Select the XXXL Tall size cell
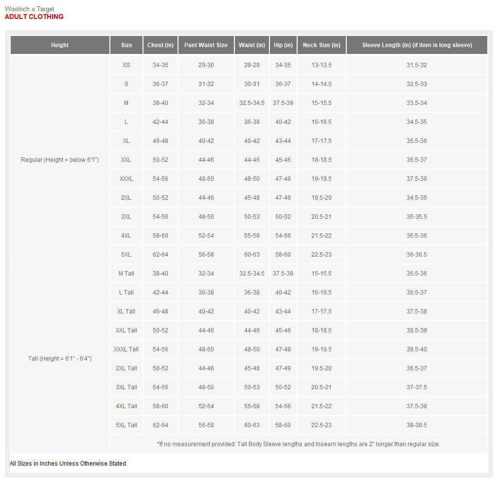Image resolution: width=498 pixels, height=485 pixels. 126,349
